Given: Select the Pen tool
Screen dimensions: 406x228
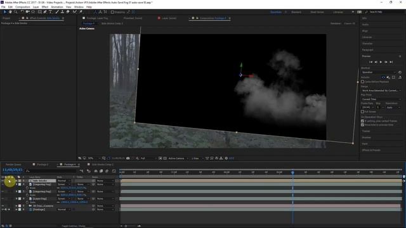Looking at the screenshot, I should tap(45, 12).
